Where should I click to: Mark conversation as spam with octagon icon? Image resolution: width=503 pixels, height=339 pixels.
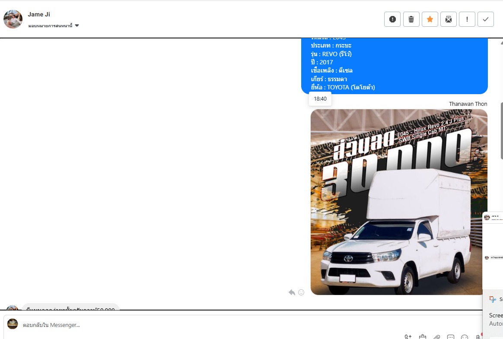pos(392,19)
